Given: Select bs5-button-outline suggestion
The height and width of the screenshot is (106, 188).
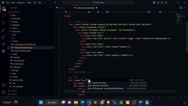Looking at the screenshot, I should (x=116, y=86).
